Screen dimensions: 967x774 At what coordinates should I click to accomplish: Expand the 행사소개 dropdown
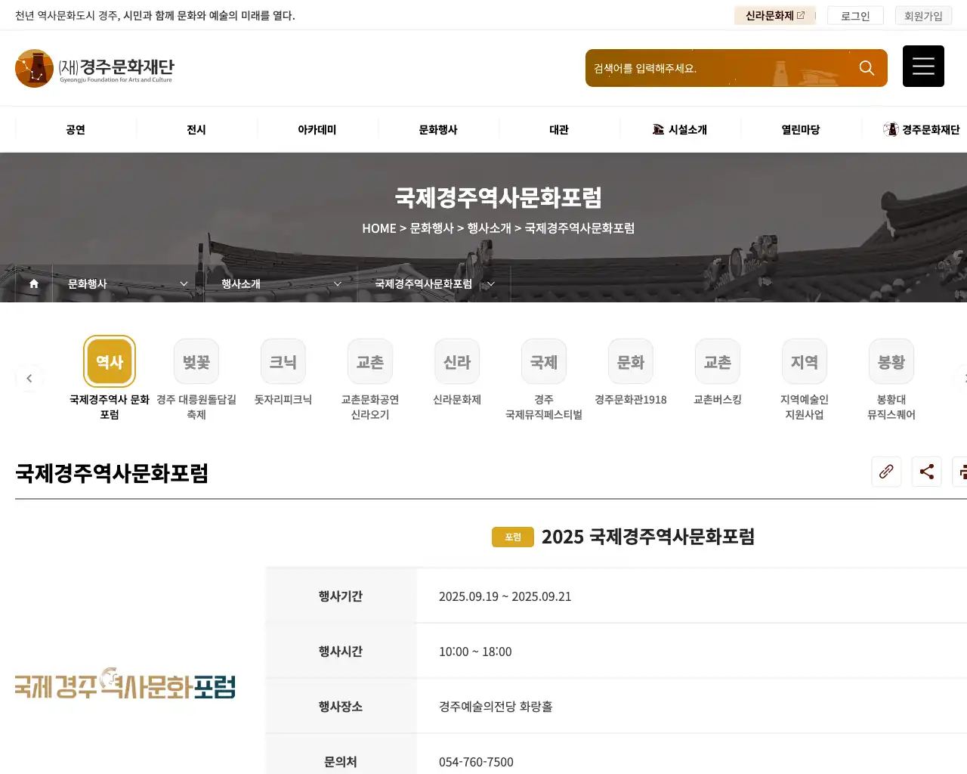280,283
